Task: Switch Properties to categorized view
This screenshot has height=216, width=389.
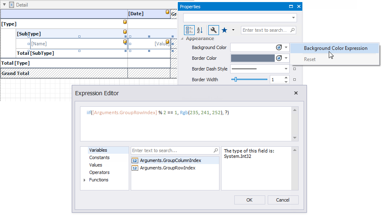Action: pos(189,30)
